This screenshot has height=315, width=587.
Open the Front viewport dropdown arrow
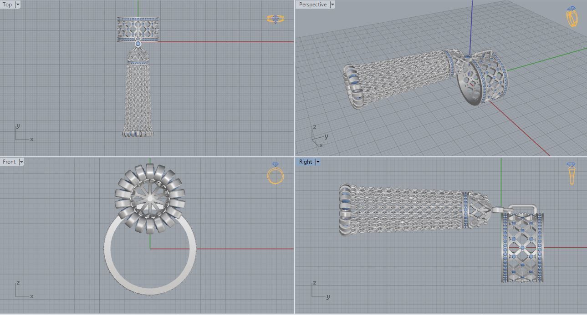pyautogui.click(x=21, y=162)
